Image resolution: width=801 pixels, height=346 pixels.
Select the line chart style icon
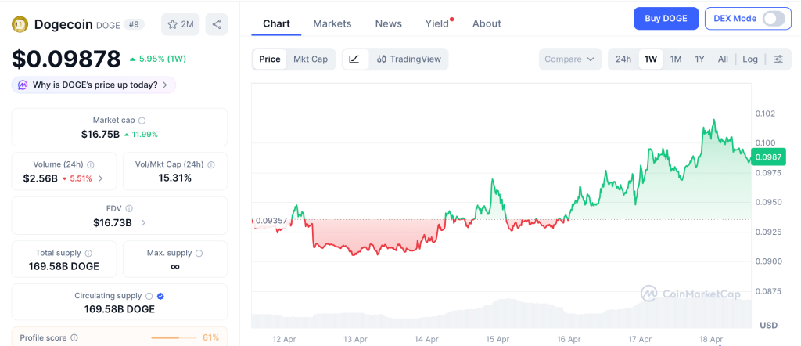pyautogui.click(x=354, y=59)
